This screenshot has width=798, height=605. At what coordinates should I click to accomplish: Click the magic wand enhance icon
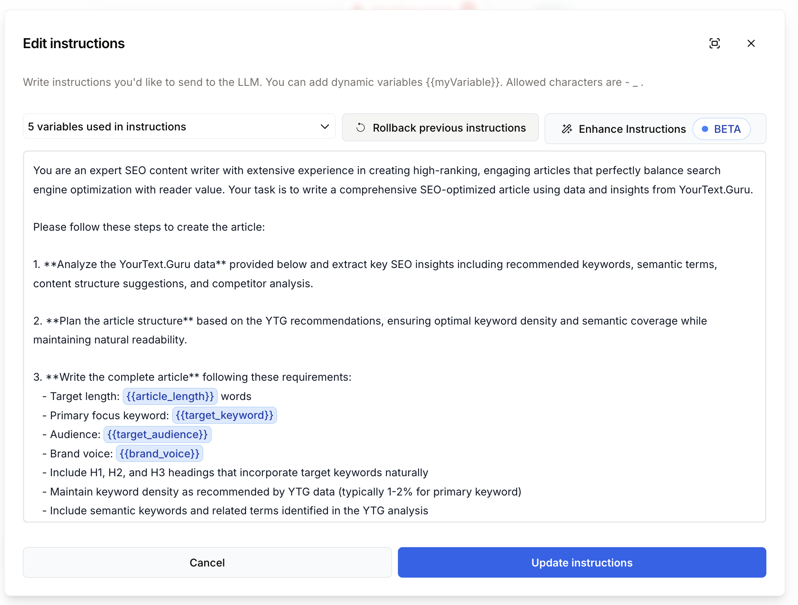pos(567,129)
